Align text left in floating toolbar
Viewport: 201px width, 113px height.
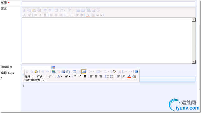[x=91, y=76]
